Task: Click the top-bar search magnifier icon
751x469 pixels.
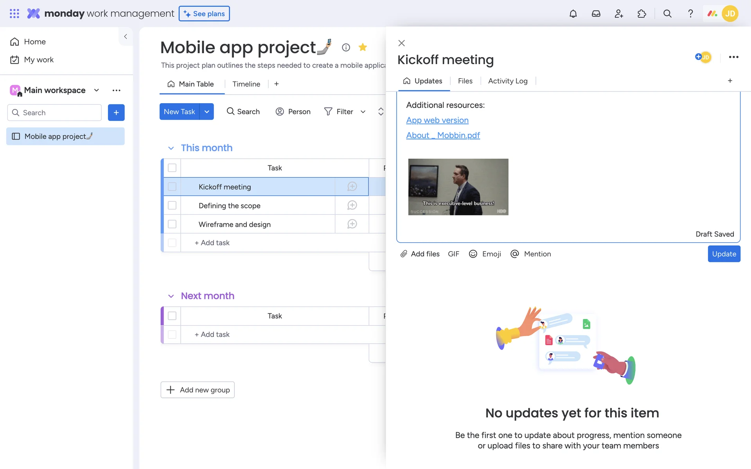Action: (667, 14)
